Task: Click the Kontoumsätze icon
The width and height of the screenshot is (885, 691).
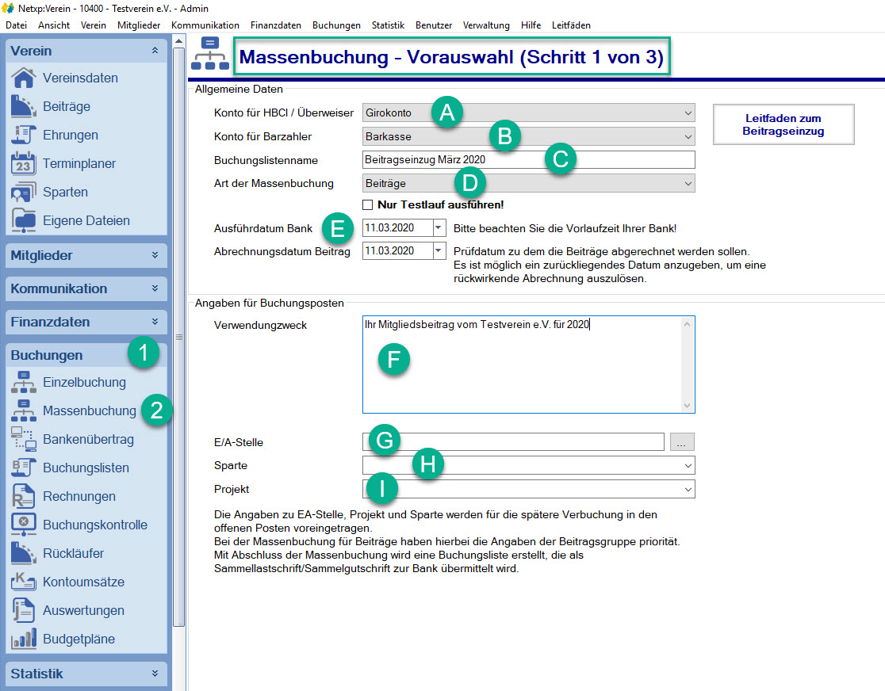Action: 23,582
